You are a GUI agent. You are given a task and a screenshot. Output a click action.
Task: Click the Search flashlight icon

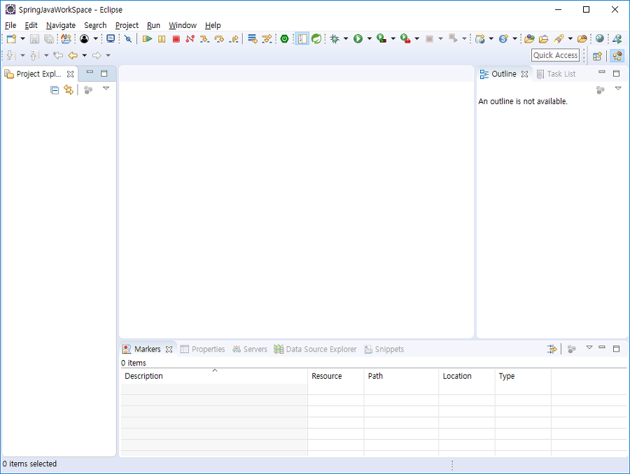click(x=559, y=39)
